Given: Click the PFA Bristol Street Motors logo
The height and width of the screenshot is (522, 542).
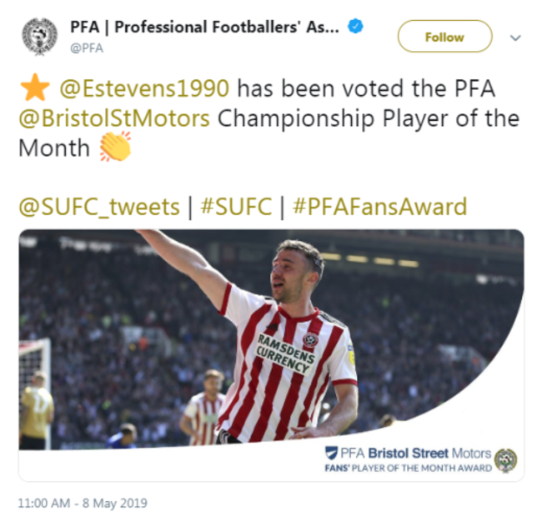Looking at the screenshot, I should coord(408,453).
